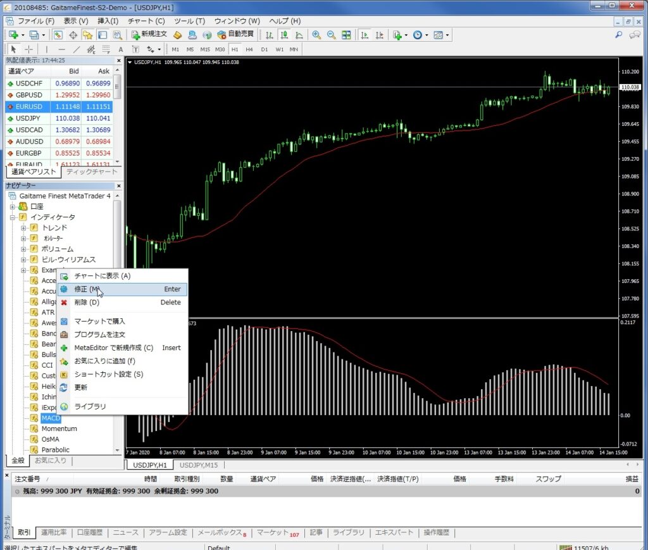Switch to ティックチャート tab
The image size is (648, 550).
(92, 172)
